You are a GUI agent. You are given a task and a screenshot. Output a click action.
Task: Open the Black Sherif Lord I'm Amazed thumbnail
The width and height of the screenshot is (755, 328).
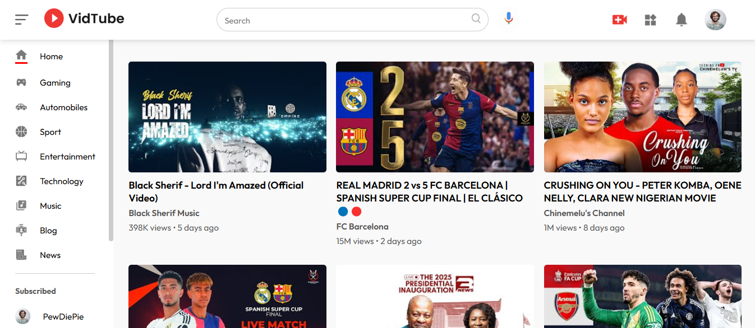227,117
